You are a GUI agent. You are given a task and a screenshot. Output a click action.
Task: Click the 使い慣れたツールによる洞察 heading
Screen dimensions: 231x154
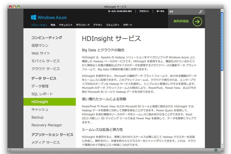click(104, 99)
